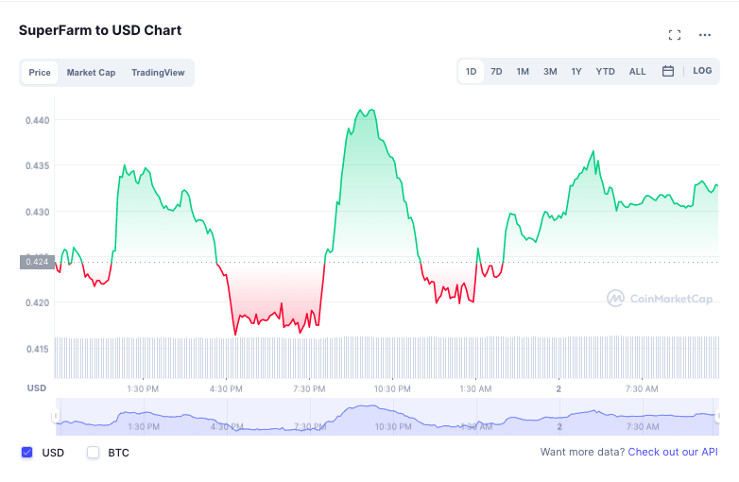This screenshot has width=739, height=482.
Task: Select the 1M time range
Action: tap(523, 72)
